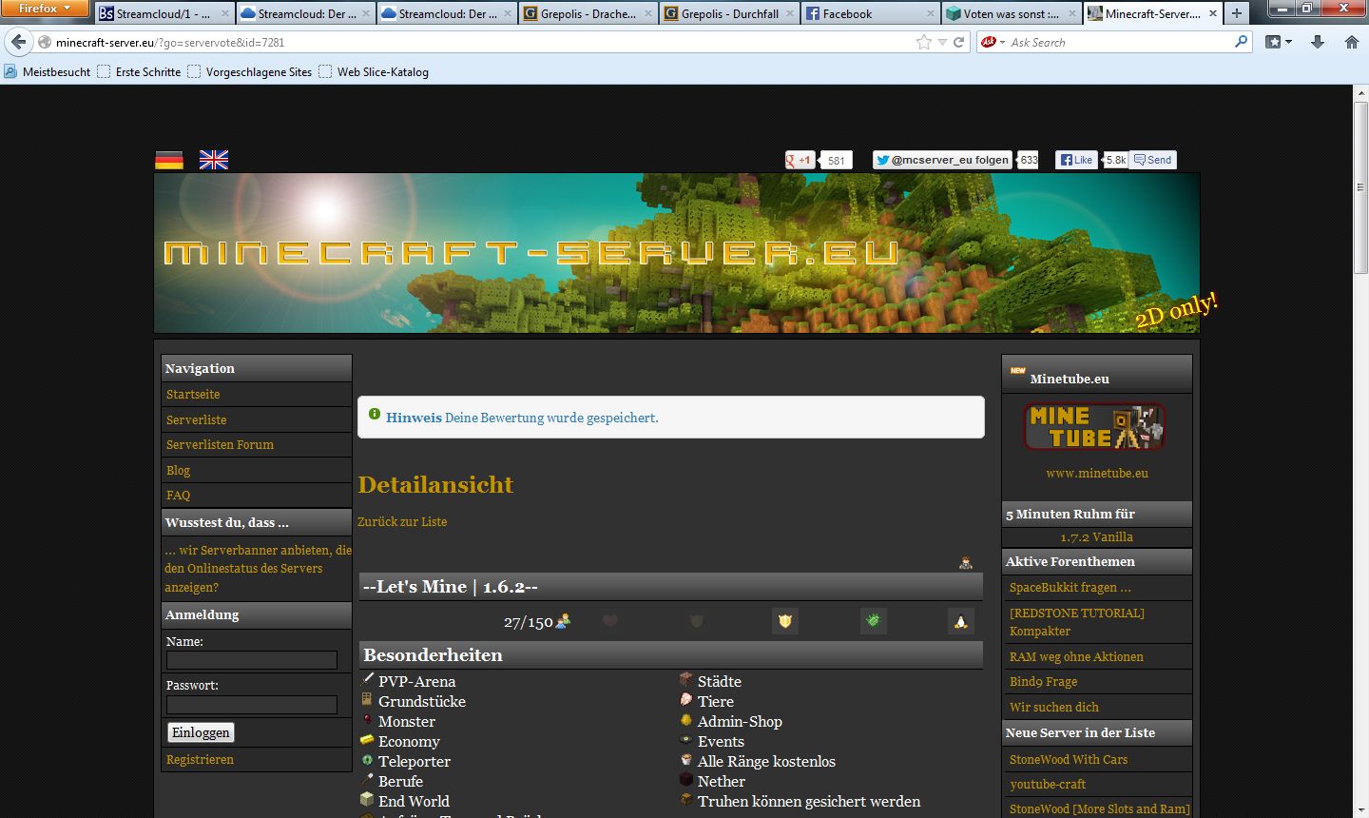The image size is (1369, 818).
Task: Click the Linux penguin icon
Action: click(961, 621)
